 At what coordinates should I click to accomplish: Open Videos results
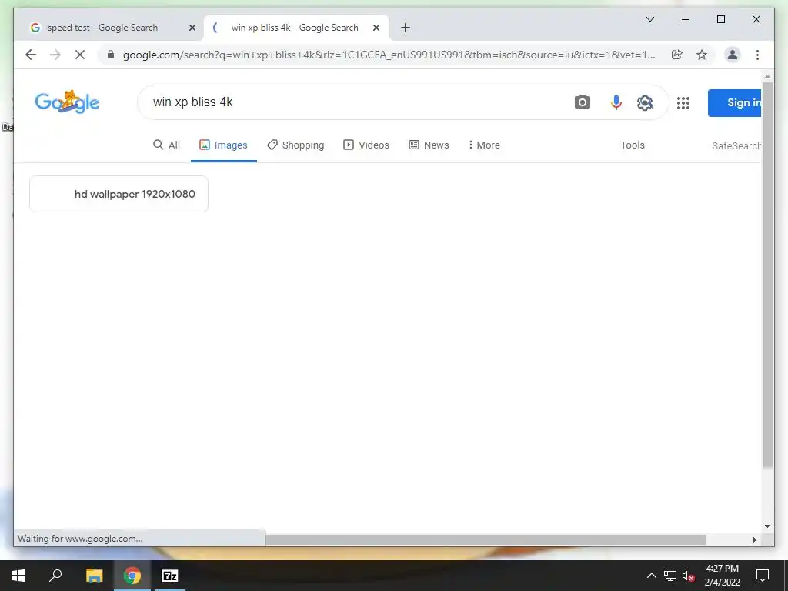(366, 145)
